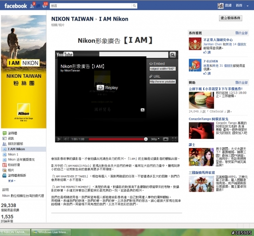Open the macaron tea coupon ad image
This screenshot has width=254, height=236.
point(201,100)
